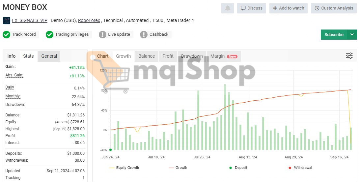Open the Balance chart tab

coord(147,56)
